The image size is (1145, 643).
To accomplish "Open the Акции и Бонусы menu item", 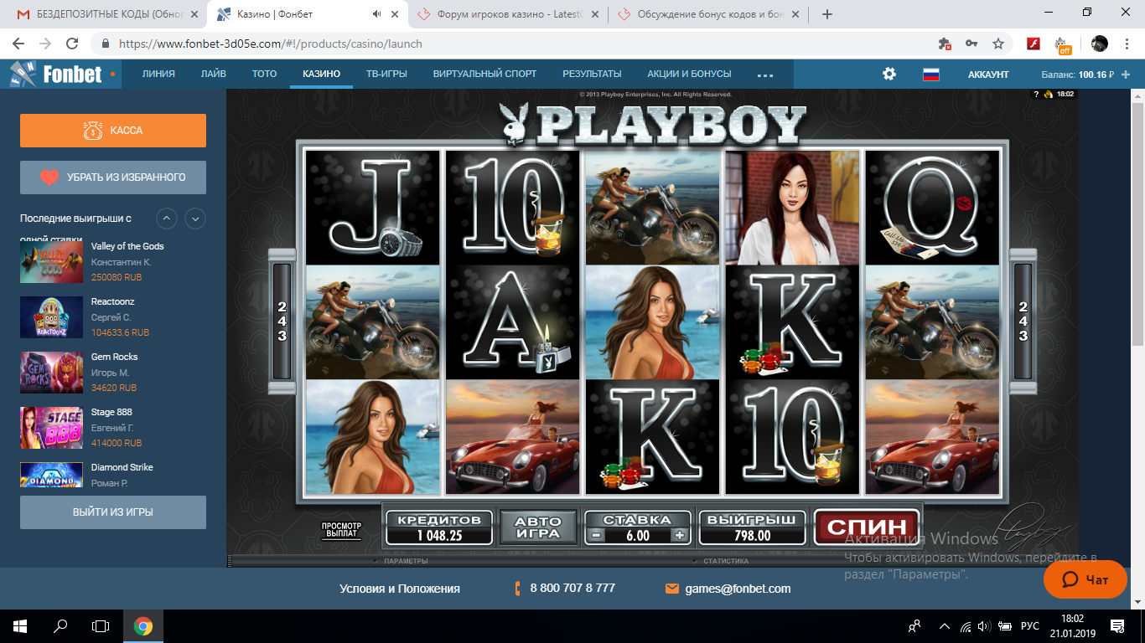I will pyautogui.click(x=689, y=74).
